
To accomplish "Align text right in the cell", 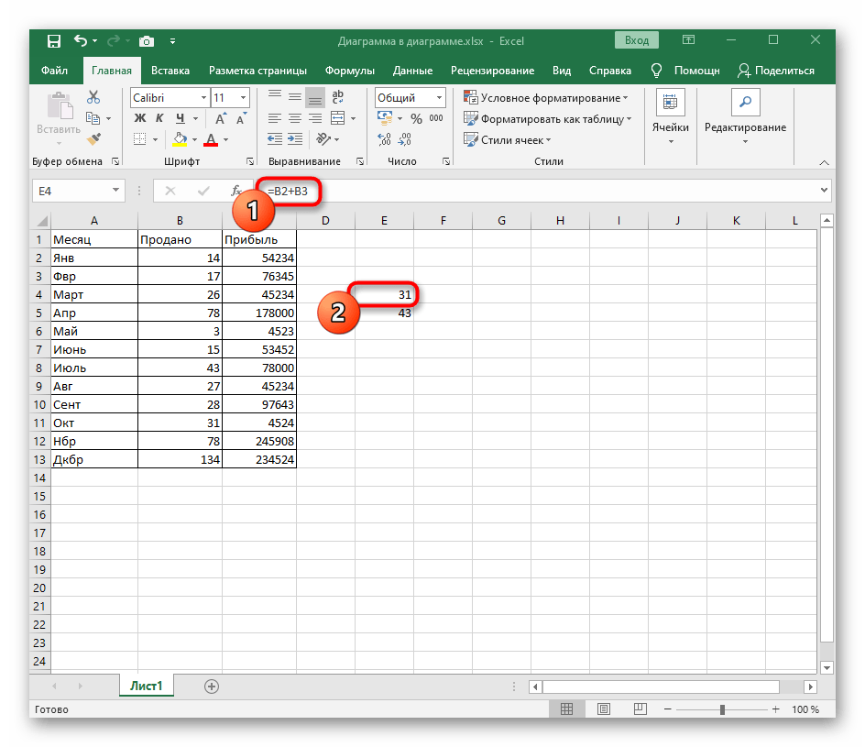I will [x=315, y=118].
